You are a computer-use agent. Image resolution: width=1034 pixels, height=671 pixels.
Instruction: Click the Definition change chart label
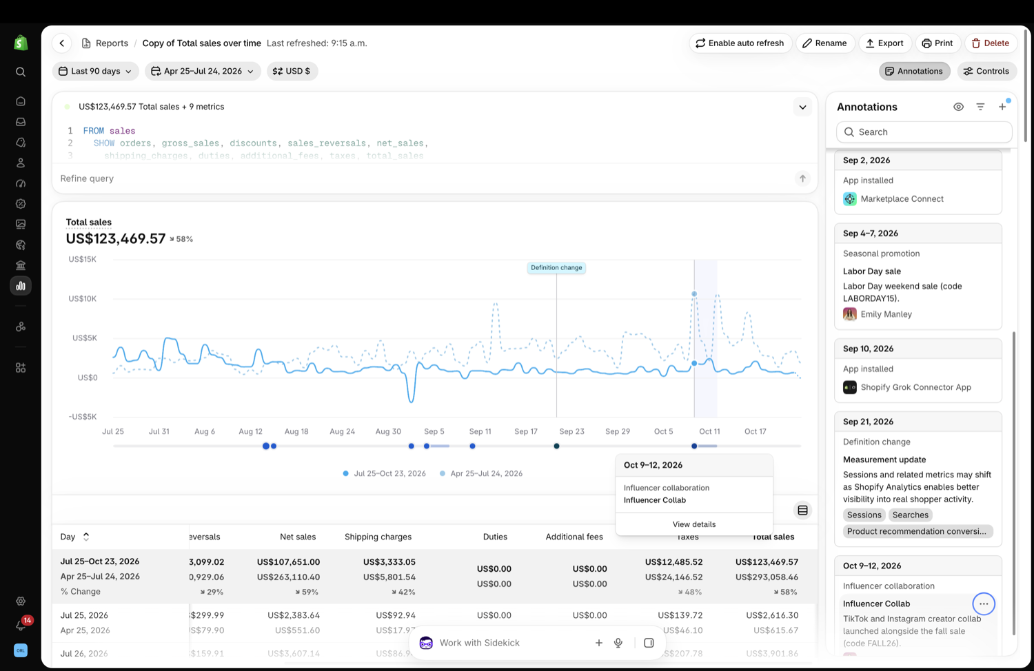pos(556,267)
